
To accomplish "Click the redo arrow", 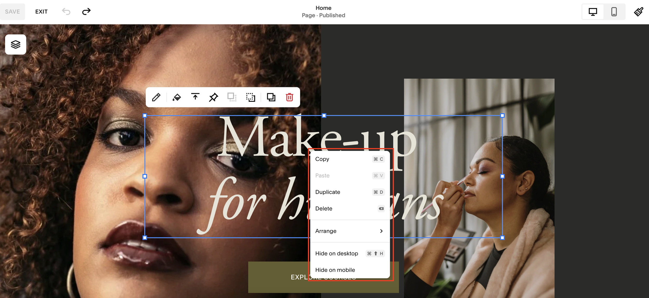I will point(86,12).
